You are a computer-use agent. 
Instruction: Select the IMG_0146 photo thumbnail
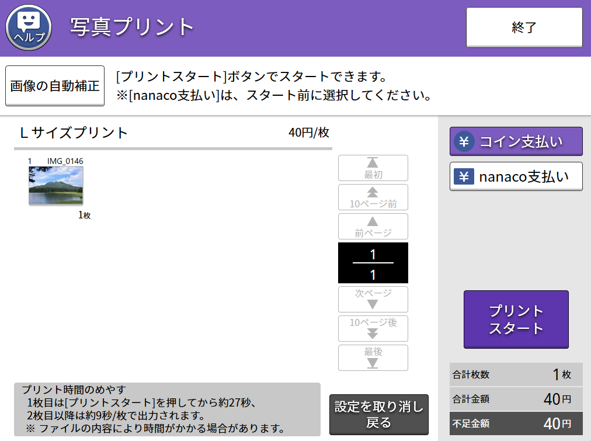[55, 184]
